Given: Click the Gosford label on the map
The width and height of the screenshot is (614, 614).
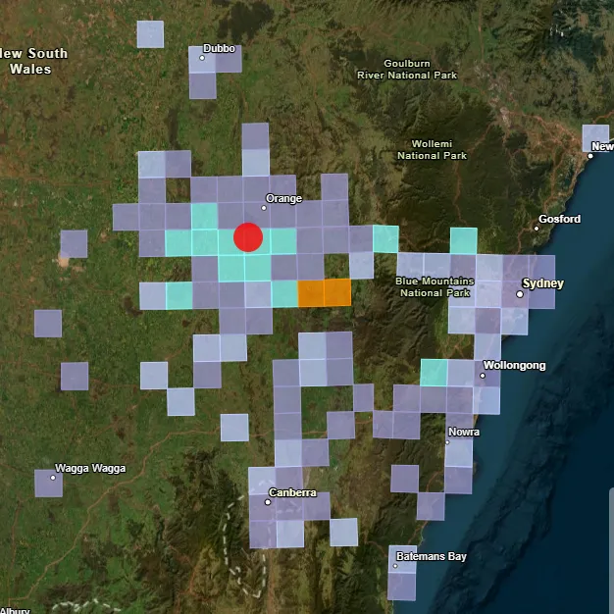Looking at the screenshot, I should tap(559, 219).
